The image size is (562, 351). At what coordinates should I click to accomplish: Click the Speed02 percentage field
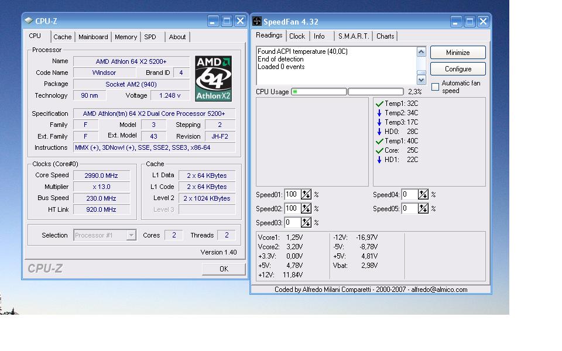point(293,208)
